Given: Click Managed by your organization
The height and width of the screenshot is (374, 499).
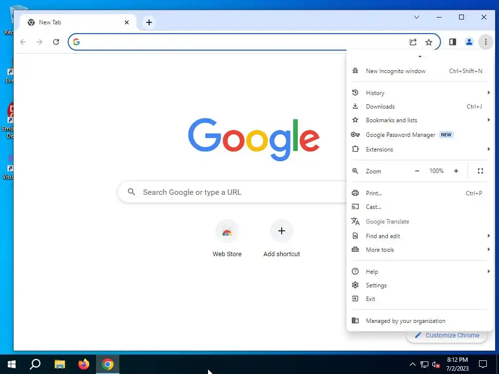Looking at the screenshot, I should pos(420,321).
